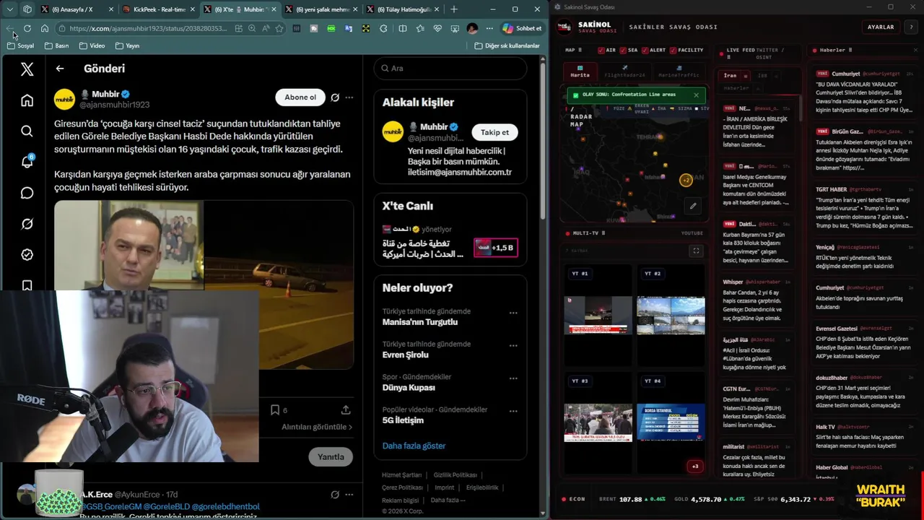Viewport: 924px width, 520px height.
Task: Click the X Ara search field
Action: 450,68
